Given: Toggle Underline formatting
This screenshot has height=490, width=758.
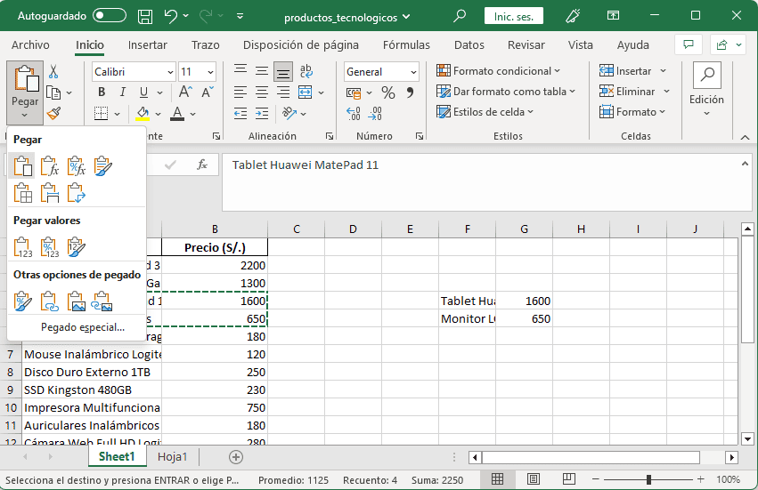Looking at the screenshot, I should click(x=143, y=92).
